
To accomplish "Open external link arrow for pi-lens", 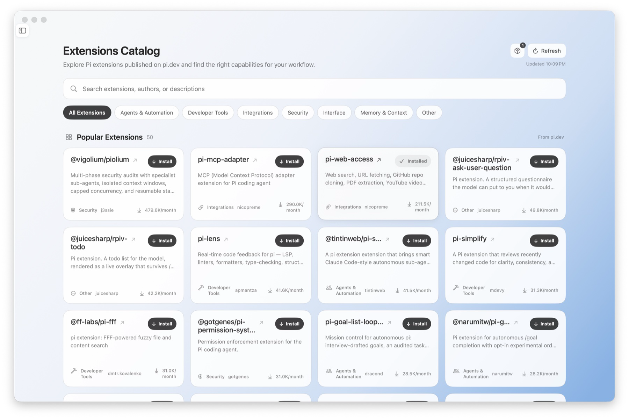I will tap(226, 240).
